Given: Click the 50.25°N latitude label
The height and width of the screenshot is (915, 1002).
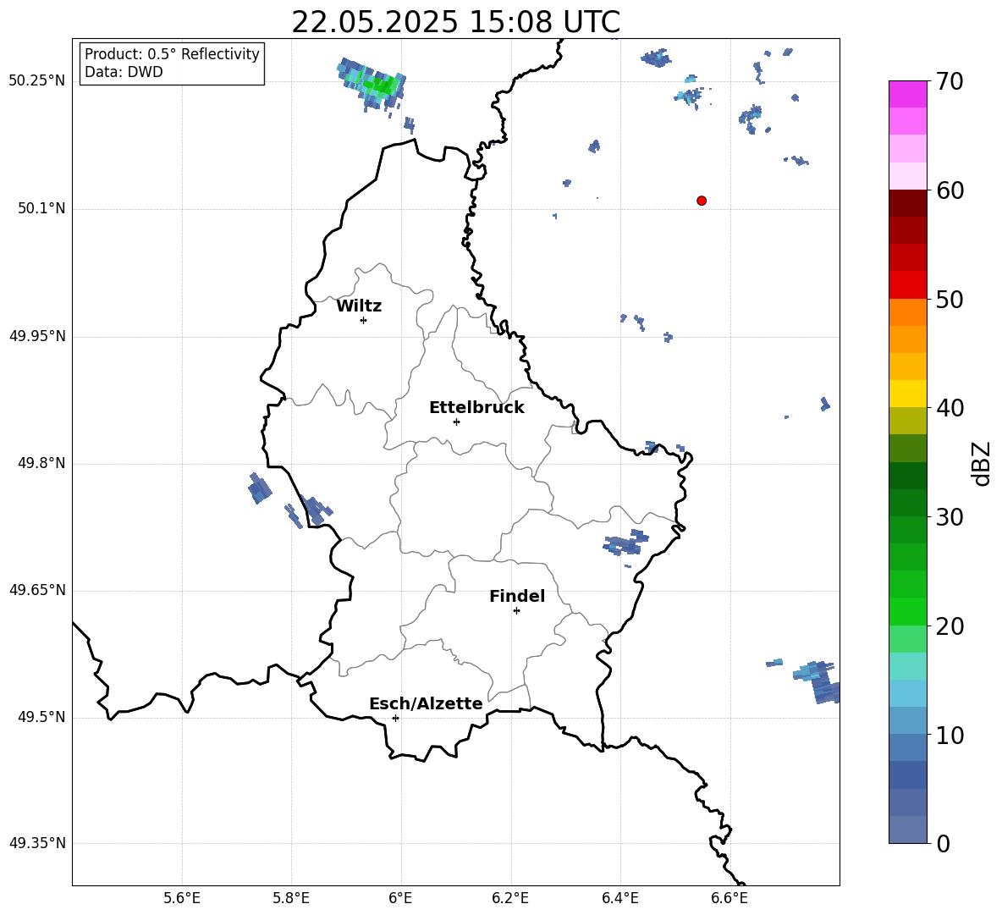Looking at the screenshot, I should (37, 81).
